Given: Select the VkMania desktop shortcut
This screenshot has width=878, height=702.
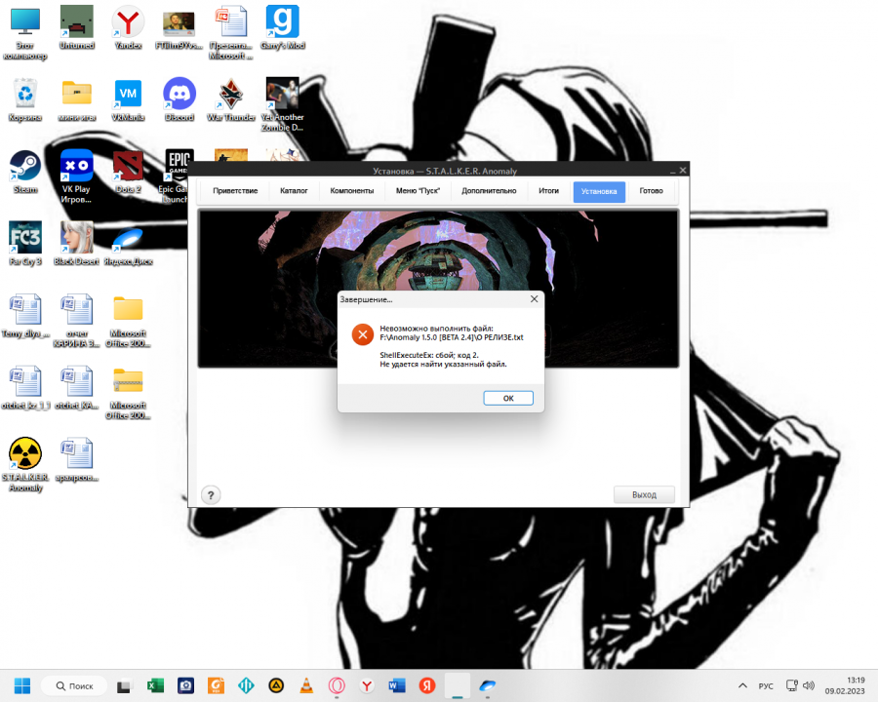Looking at the screenshot, I should pos(128,99).
